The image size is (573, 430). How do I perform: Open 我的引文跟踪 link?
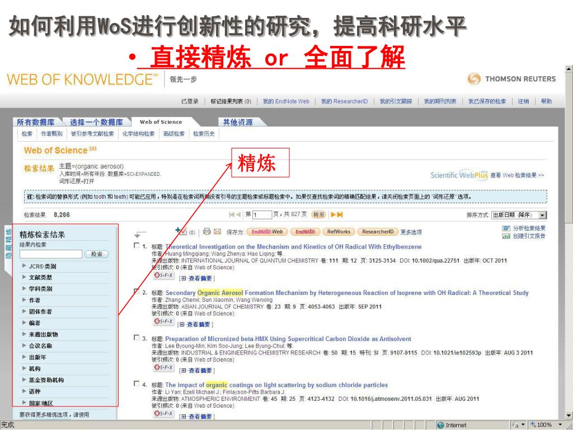396,101
